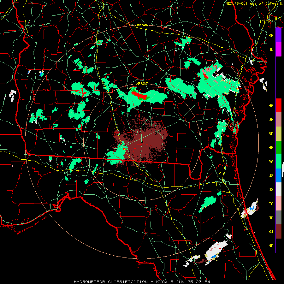
Task: Click the BI brown legend swatch
Action: [x=279, y=232]
